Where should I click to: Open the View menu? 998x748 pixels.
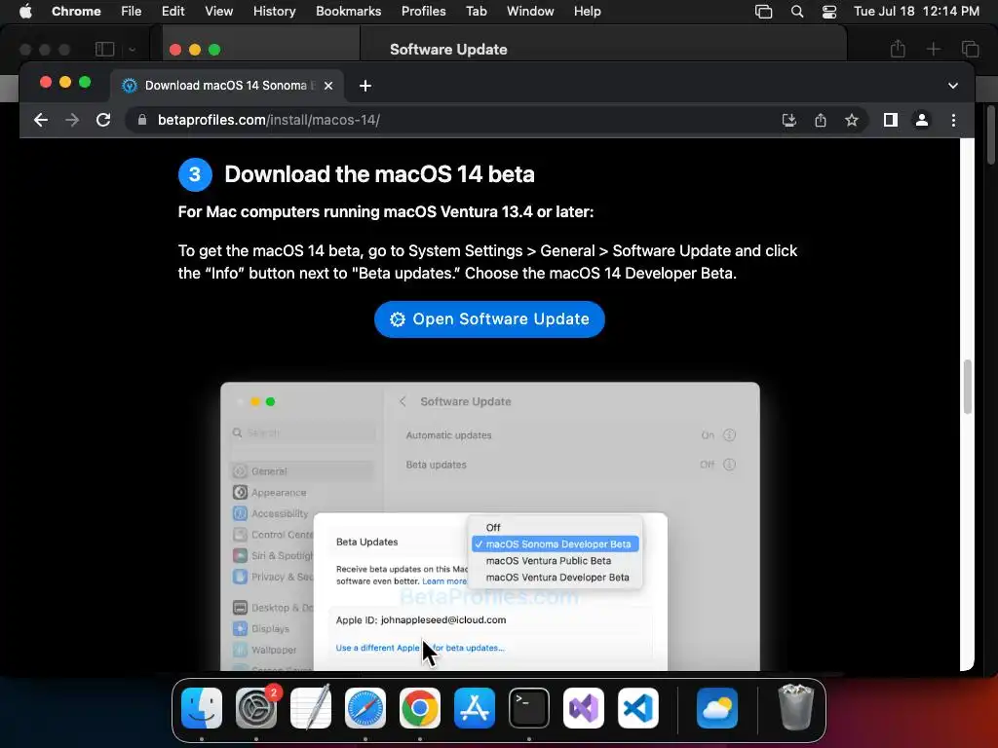pos(218,11)
